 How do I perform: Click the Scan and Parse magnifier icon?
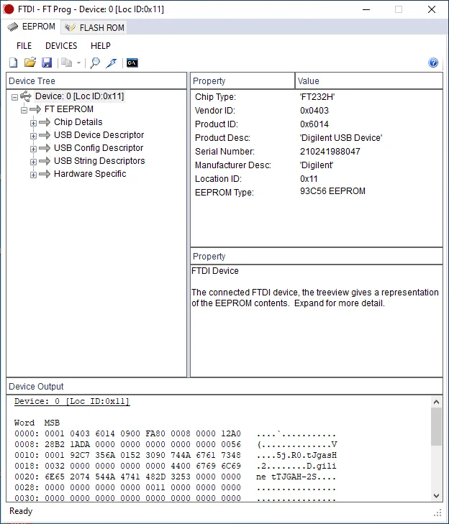coord(95,63)
